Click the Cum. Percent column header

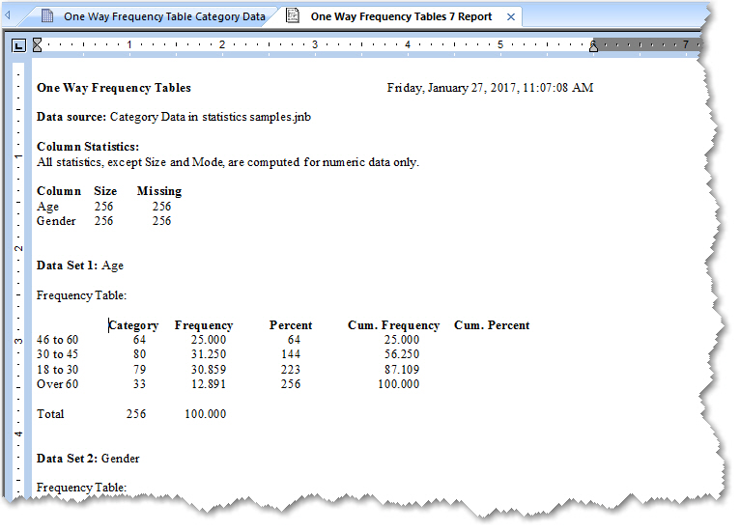pos(492,325)
